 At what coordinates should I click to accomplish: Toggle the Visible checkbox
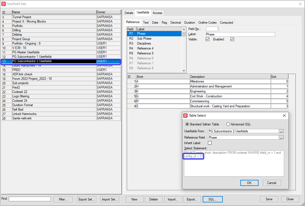click(208, 39)
